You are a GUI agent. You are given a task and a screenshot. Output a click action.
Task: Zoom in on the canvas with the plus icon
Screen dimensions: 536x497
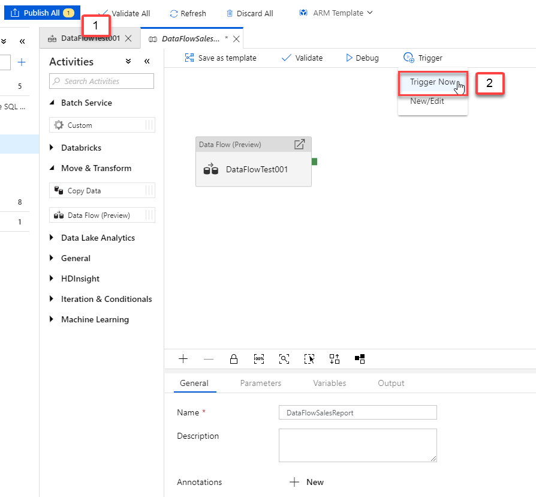coord(183,359)
